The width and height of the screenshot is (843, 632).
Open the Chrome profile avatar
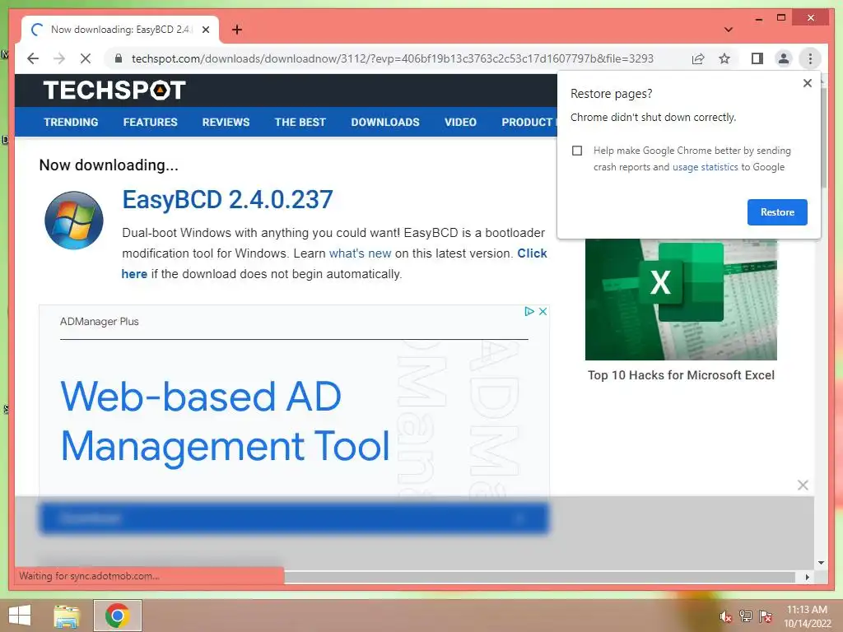tap(784, 58)
